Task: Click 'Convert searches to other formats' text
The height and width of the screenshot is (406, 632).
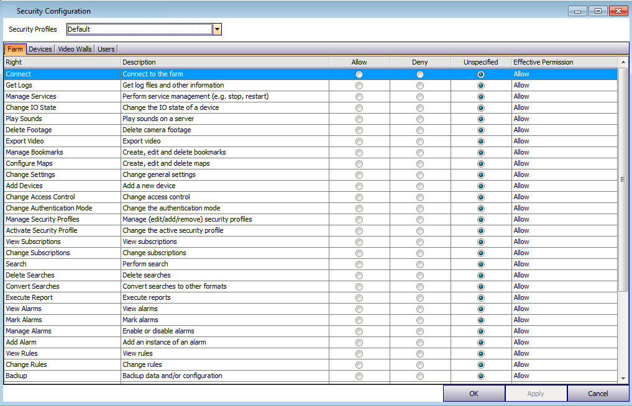Action: (x=175, y=286)
